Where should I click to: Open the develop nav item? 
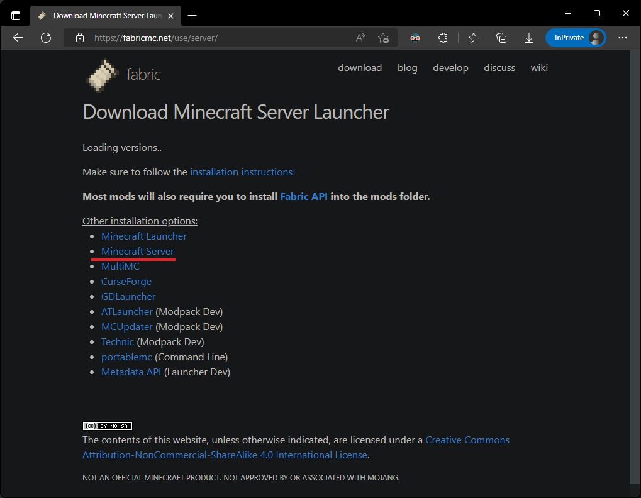tap(450, 68)
